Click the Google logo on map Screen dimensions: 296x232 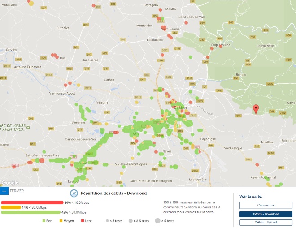click(x=9, y=183)
